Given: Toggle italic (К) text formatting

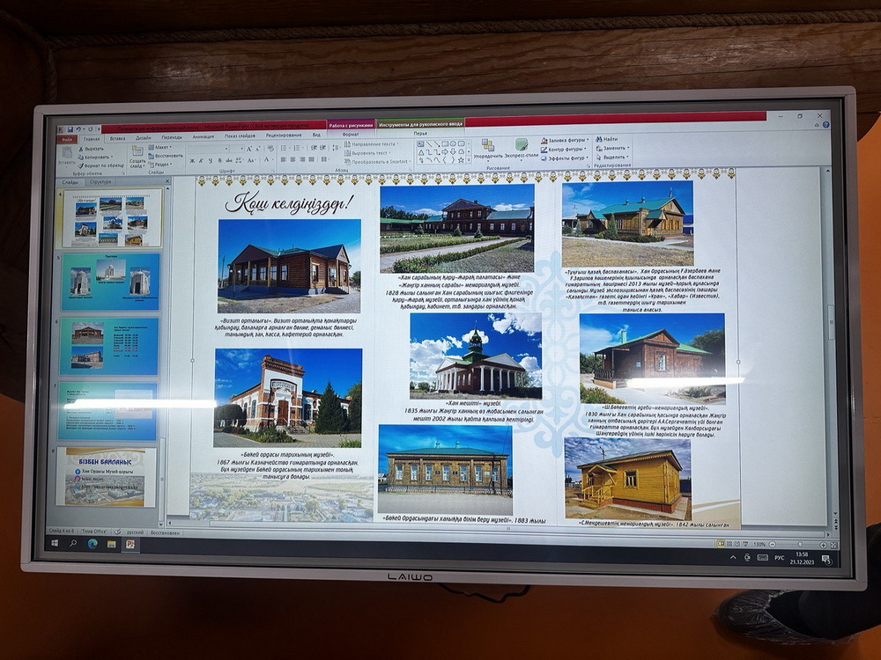Looking at the screenshot, I should [x=202, y=161].
